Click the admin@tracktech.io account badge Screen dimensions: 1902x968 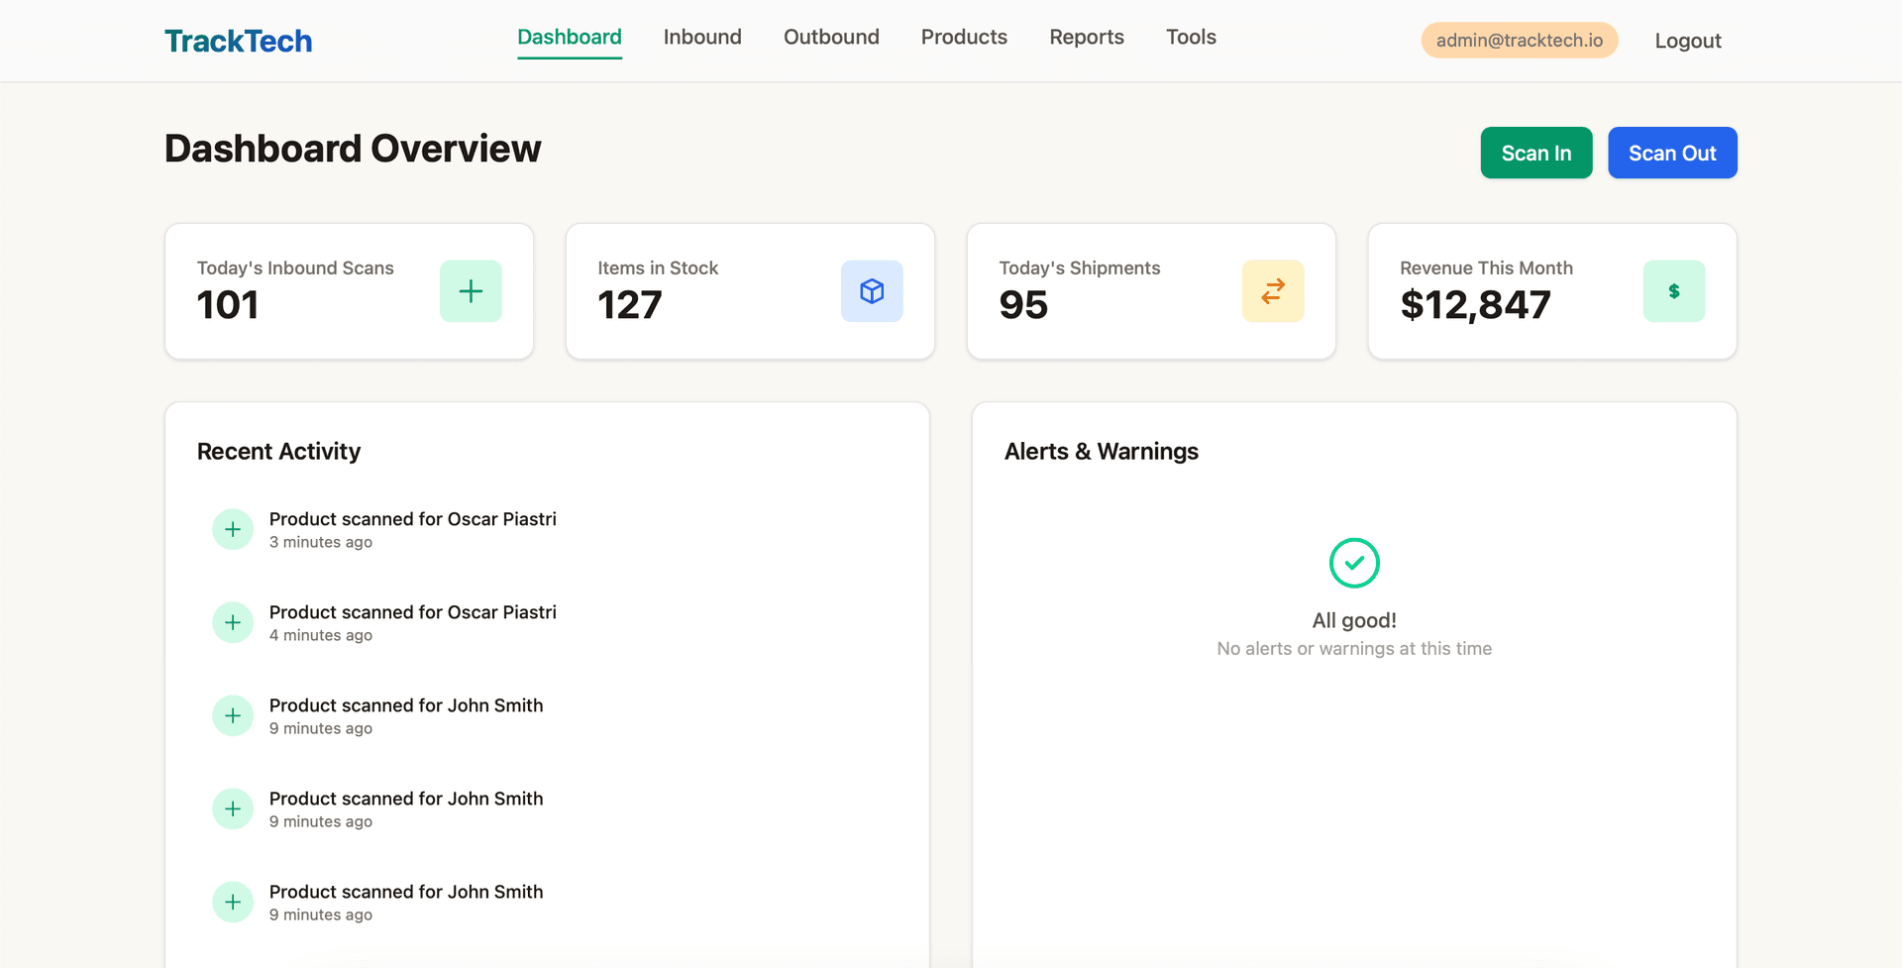[1519, 41]
